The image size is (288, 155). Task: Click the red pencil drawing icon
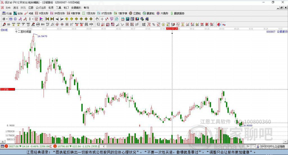tap(4, 24)
